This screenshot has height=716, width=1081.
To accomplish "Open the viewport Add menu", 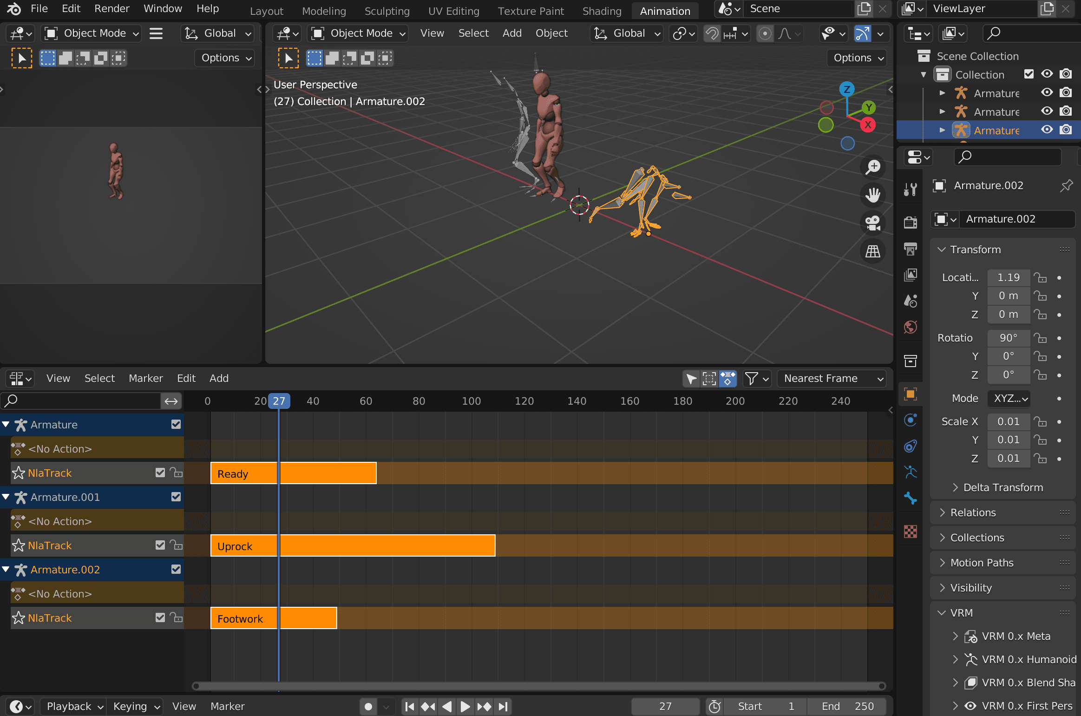I will pyautogui.click(x=511, y=33).
